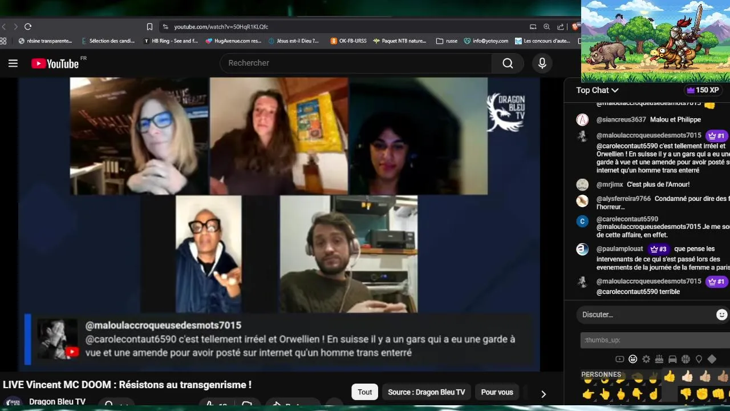730x411 pixels.
Task: Start voice search with the microphone
Action: [542, 63]
